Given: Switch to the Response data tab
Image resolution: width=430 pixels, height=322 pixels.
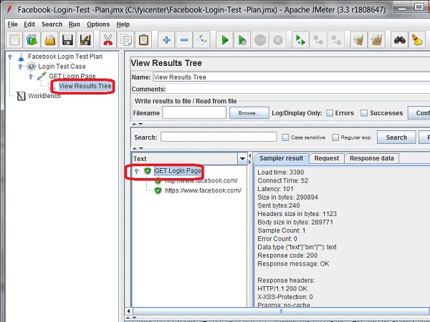Looking at the screenshot, I should pyautogui.click(x=371, y=158).
